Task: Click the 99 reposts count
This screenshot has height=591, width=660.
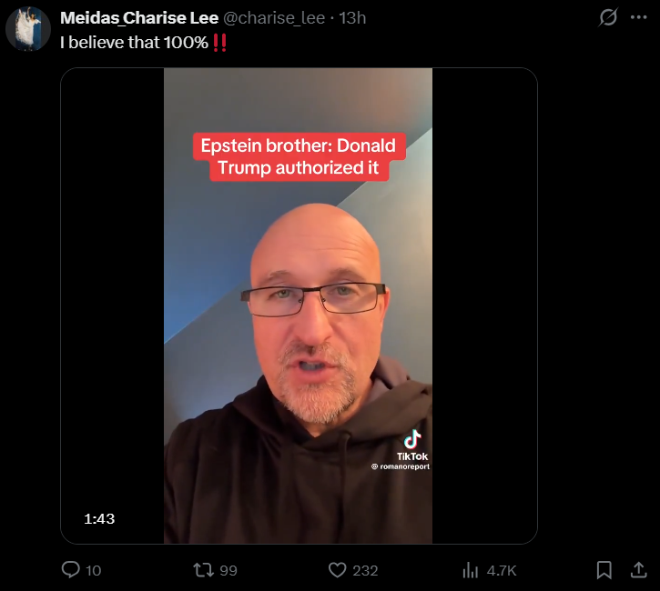Action: 228,571
